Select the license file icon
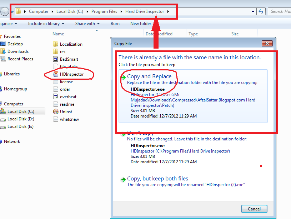The width and height of the screenshot is (291, 219). click(56, 82)
